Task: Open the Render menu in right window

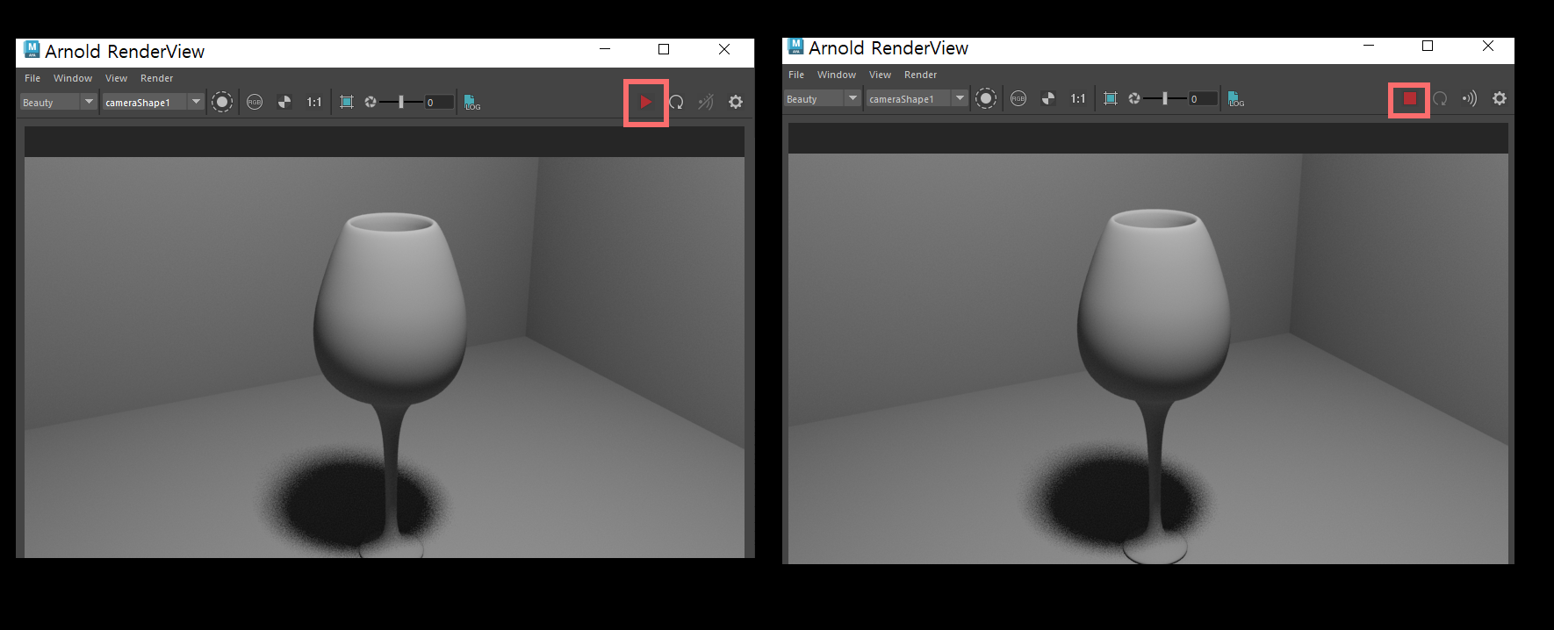Action: click(x=921, y=75)
